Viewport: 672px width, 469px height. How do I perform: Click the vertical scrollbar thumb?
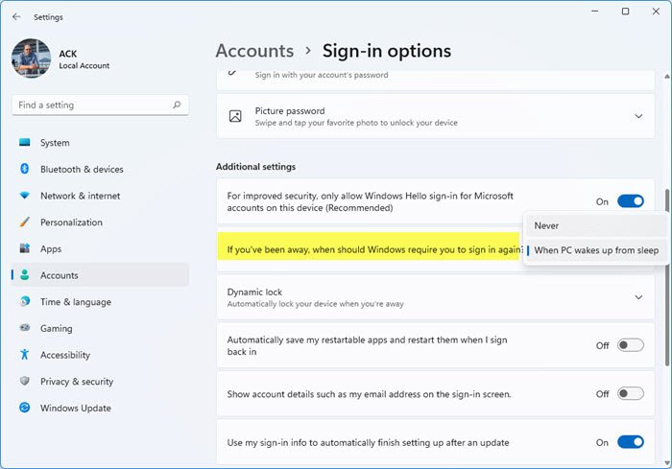(x=667, y=277)
